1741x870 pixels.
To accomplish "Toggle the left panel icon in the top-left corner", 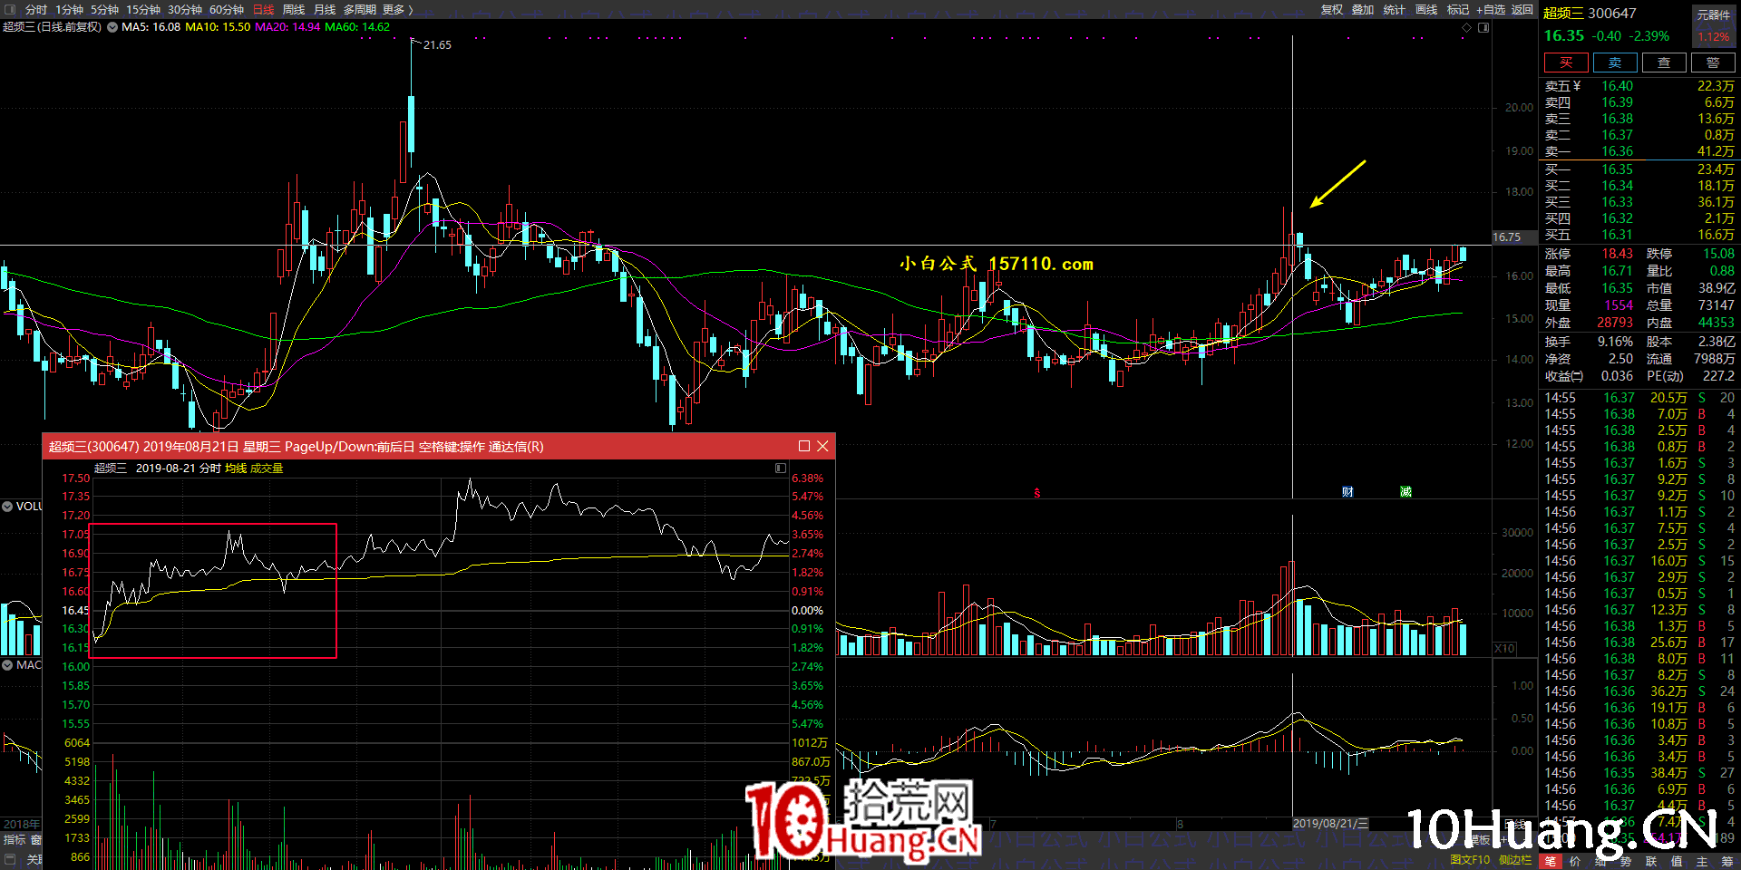I will pyautogui.click(x=10, y=9).
